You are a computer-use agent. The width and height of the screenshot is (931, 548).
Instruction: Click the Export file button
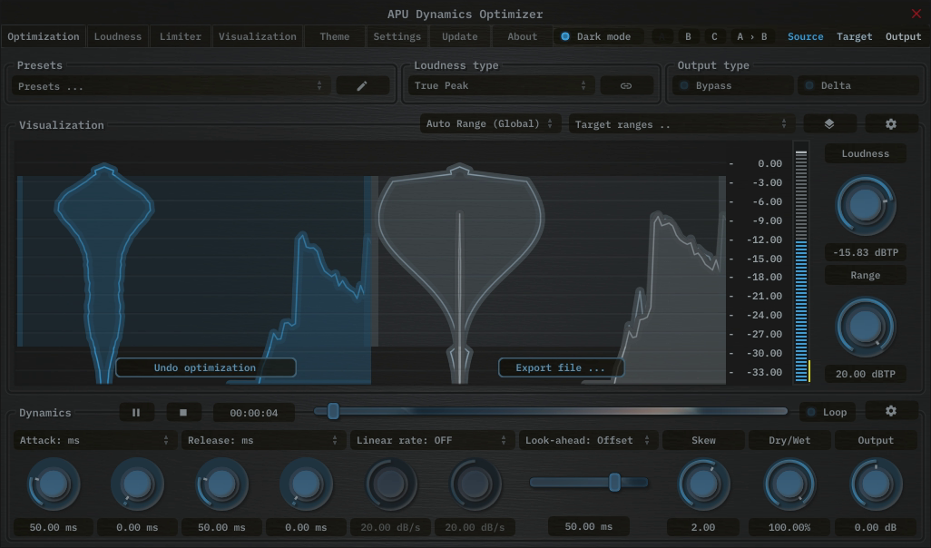point(561,367)
